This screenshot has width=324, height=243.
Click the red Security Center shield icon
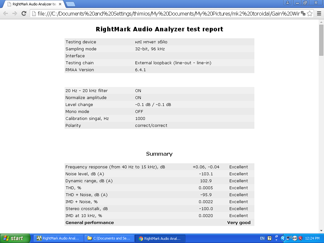coord(300,238)
